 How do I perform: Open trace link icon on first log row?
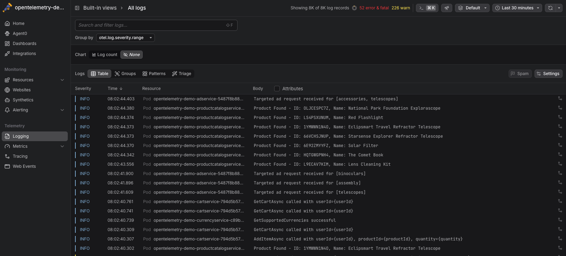pyautogui.click(x=560, y=99)
